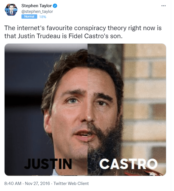The height and width of the screenshot is (191, 174).
Task: Visit the @stephen_taylor handle link
Action: pos(37,11)
